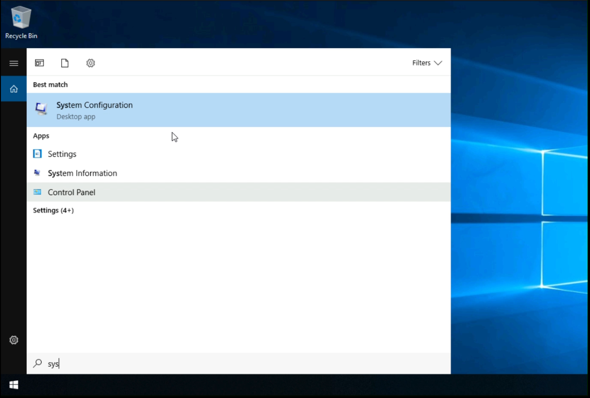Go to Home in the search sidebar
Image resolution: width=590 pixels, height=398 pixels.
tap(14, 89)
